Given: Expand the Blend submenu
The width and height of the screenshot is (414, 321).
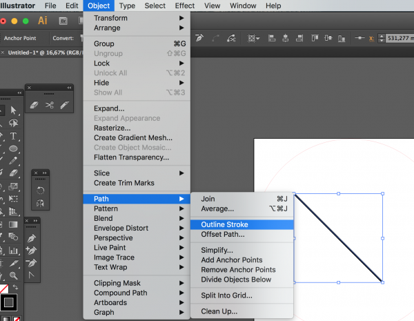Looking at the screenshot, I should (x=137, y=218).
